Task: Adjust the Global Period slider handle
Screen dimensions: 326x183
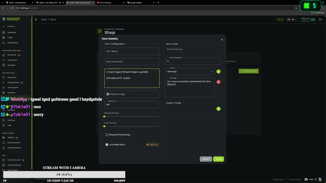Action: (104, 117)
